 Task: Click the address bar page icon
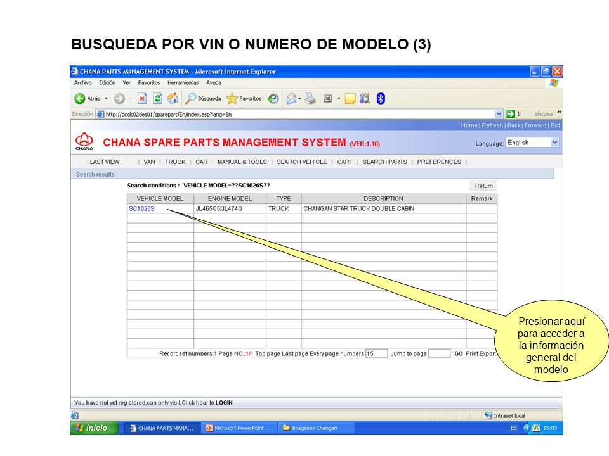point(100,114)
